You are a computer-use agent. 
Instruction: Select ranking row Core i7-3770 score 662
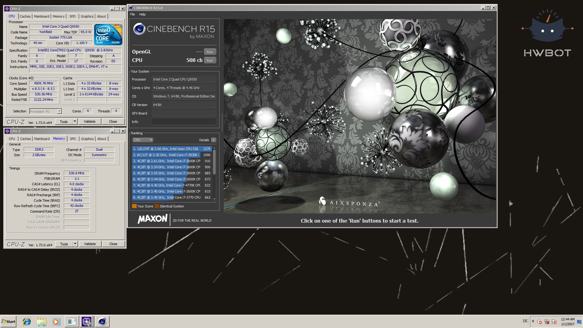coord(172,197)
